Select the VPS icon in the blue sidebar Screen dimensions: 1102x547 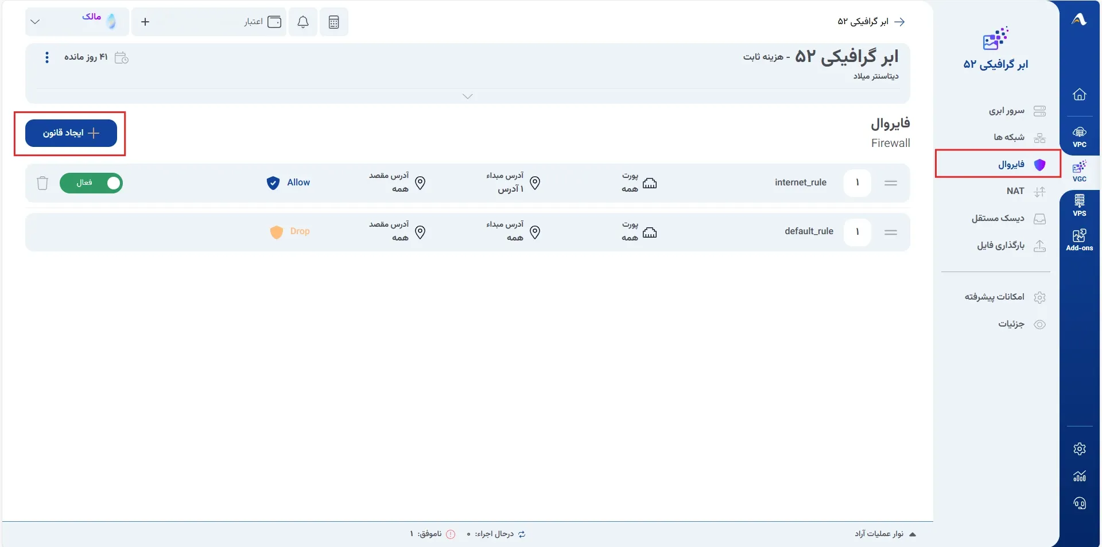click(1079, 205)
